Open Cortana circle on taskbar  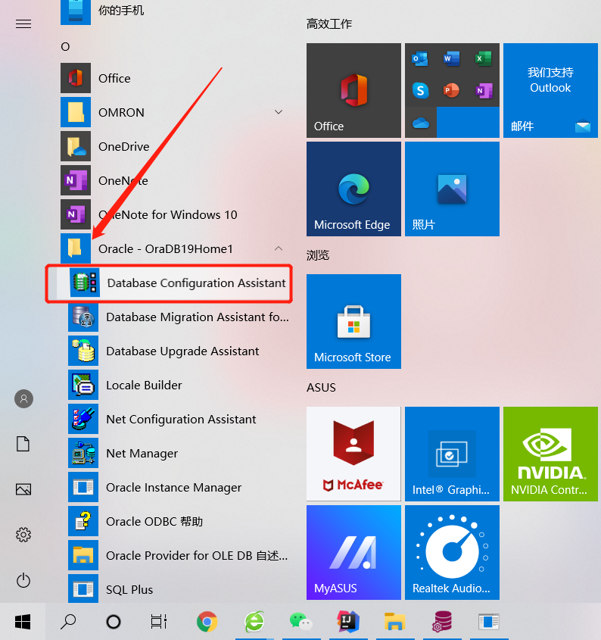point(114,622)
